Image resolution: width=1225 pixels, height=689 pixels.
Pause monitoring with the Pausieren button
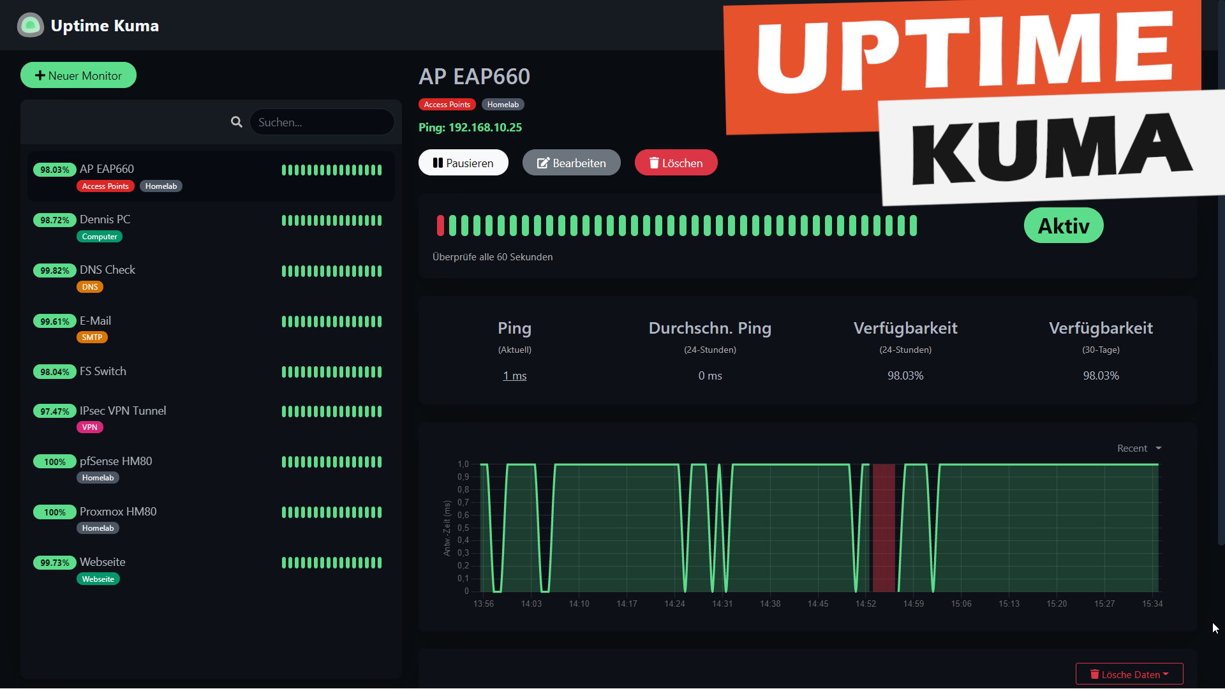463,163
